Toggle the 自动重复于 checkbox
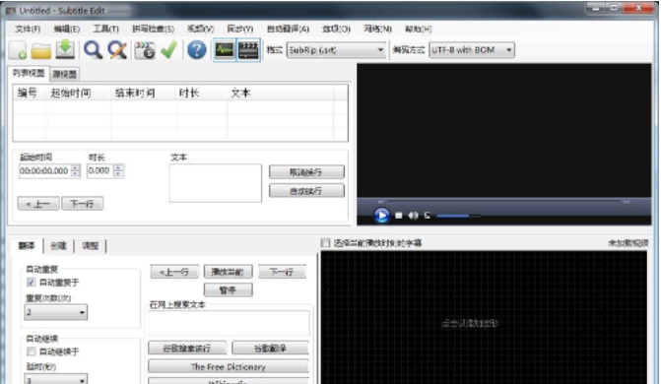This screenshot has height=384, width=661. click(31, 283)
